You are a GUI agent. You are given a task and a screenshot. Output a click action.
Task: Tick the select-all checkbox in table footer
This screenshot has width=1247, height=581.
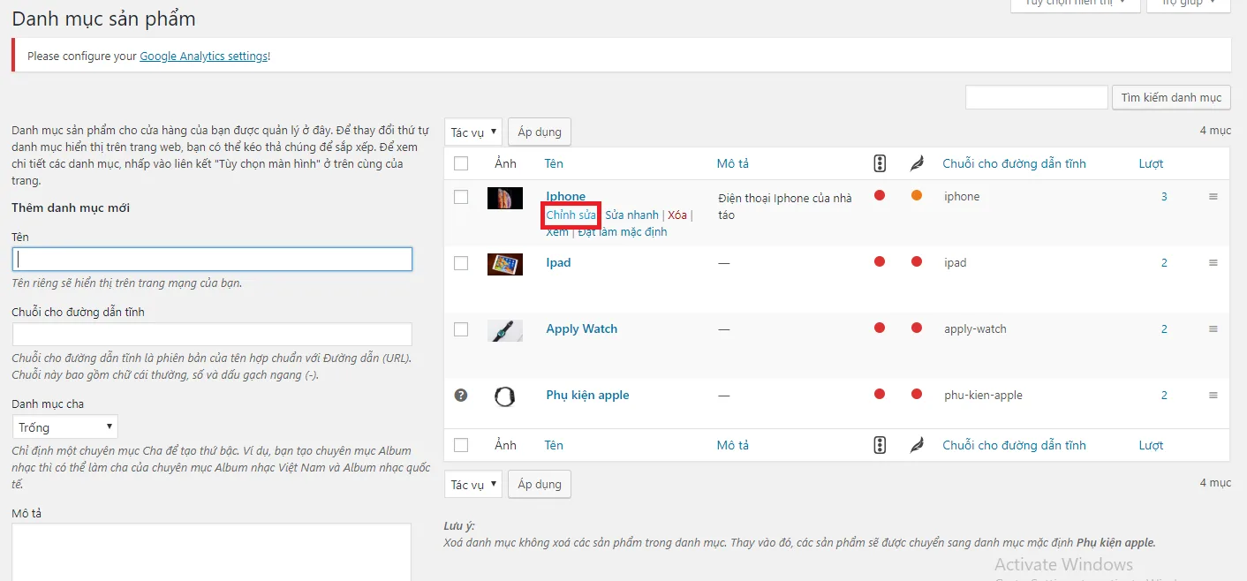(461, 445)
